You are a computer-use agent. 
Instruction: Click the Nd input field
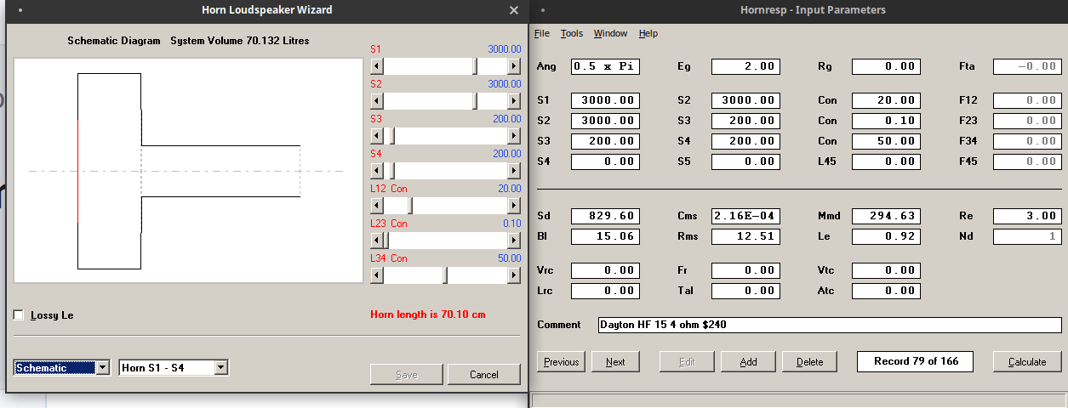coord(1027,236)
